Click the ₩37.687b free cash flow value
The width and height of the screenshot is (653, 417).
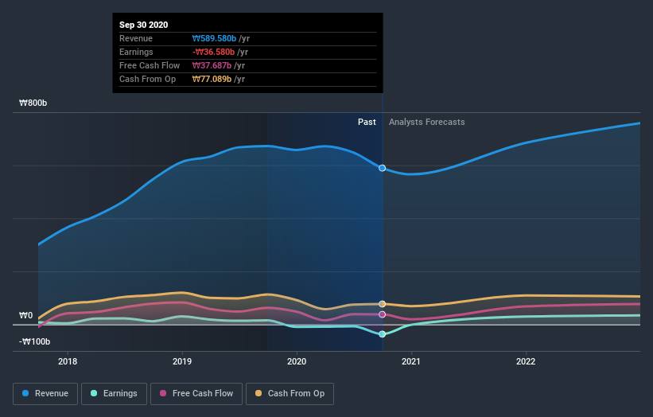click(x=212, y=65)
